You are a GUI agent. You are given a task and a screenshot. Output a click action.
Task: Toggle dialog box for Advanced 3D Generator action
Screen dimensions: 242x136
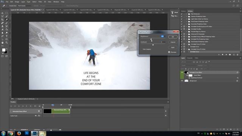coord(184,34)
